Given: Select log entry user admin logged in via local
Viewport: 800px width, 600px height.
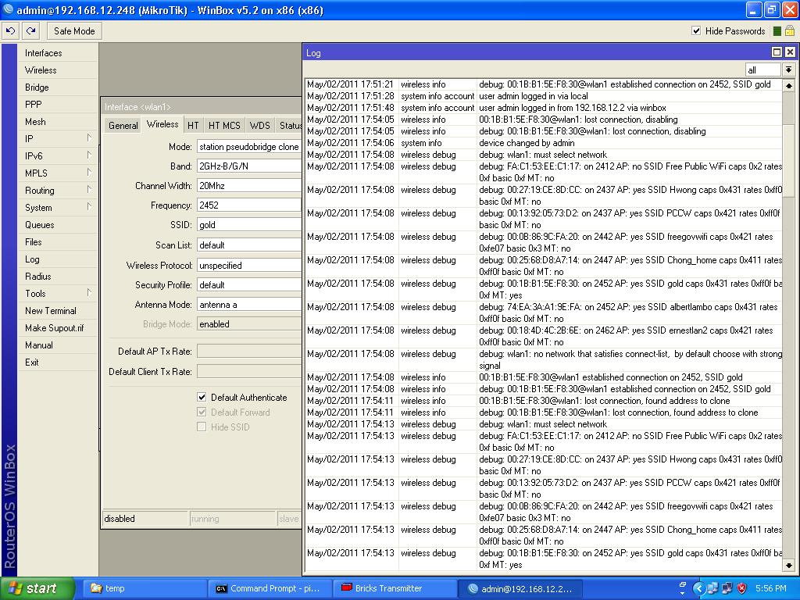Looking at the screenshot, I should click(544, 96).
